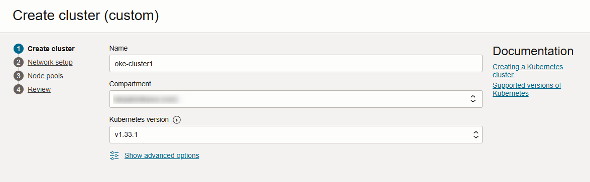Click the step 3 number circle
This screenshot has width=590, height=182.
coord(19,76)
